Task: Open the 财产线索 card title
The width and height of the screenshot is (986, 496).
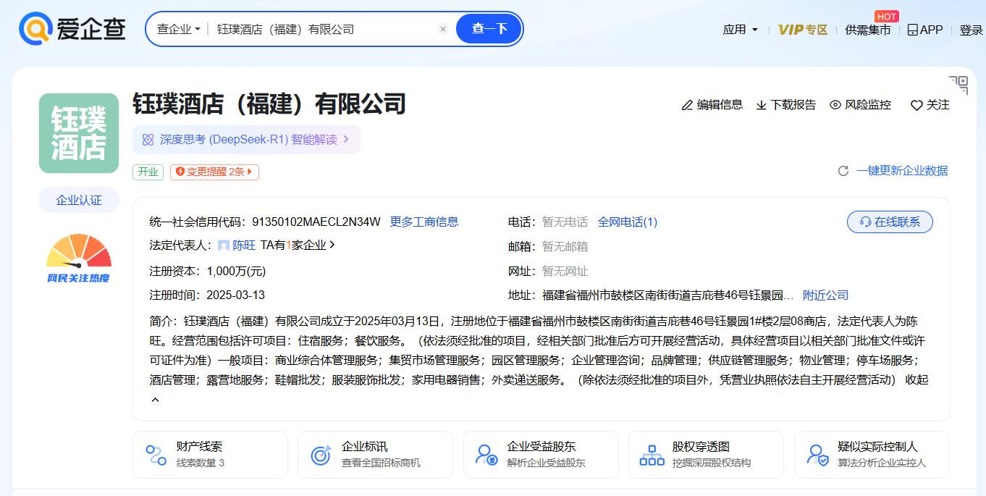Action: (x=200, y=447)
